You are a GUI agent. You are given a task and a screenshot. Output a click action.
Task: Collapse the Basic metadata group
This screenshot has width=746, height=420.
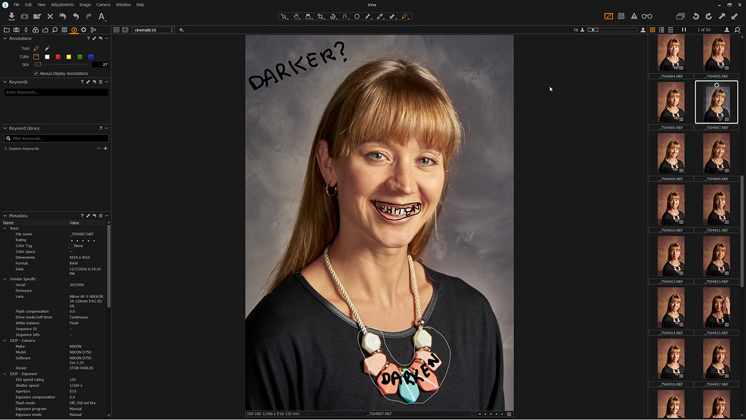tap(6, 228)
